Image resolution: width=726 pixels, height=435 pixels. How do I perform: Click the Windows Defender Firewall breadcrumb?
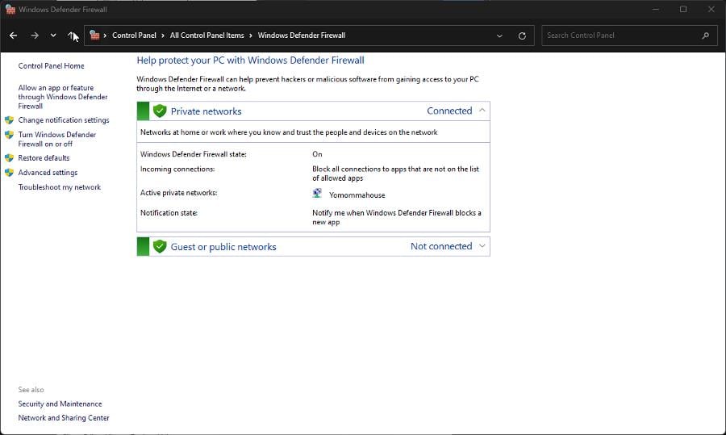click(302, 36)
